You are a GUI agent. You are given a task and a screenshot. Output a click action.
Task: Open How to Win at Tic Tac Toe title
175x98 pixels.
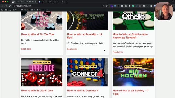(37, 35)
